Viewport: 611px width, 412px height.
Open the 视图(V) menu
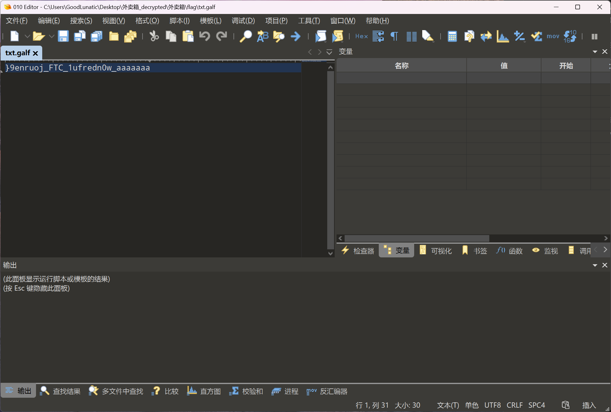[114, 21]
